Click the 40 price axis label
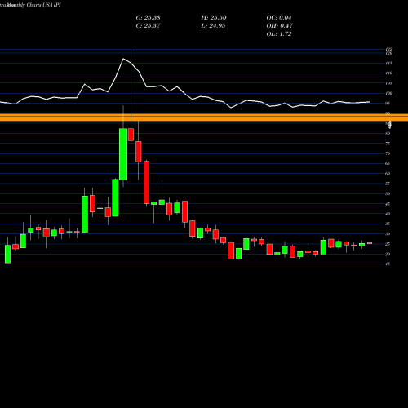Screen dimensions: 408x408 pos(388,214)
